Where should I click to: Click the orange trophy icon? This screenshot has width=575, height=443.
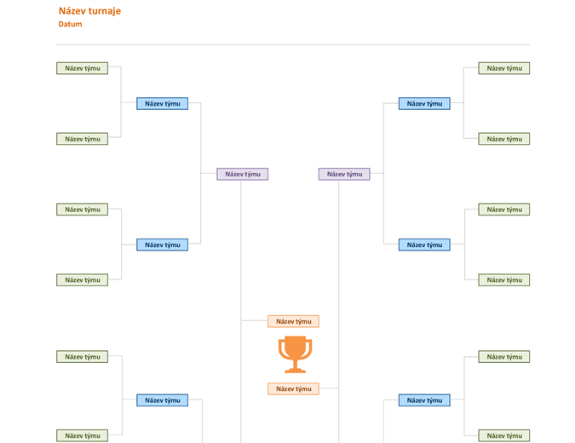pos(296,354)
